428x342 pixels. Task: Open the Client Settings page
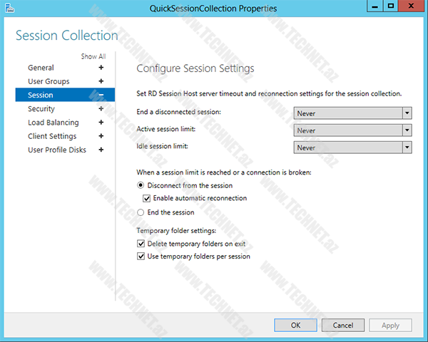52,136
